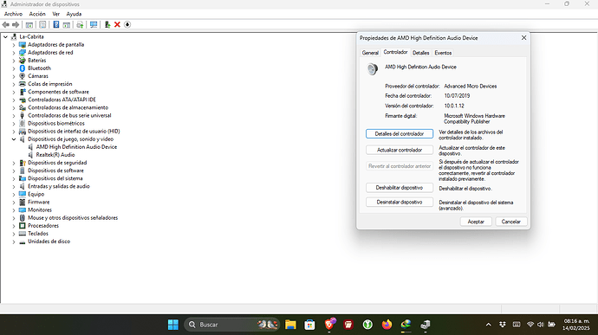Expand the Adaptadores de pantalla node
The image size is (598, 335).
(14, 45)
